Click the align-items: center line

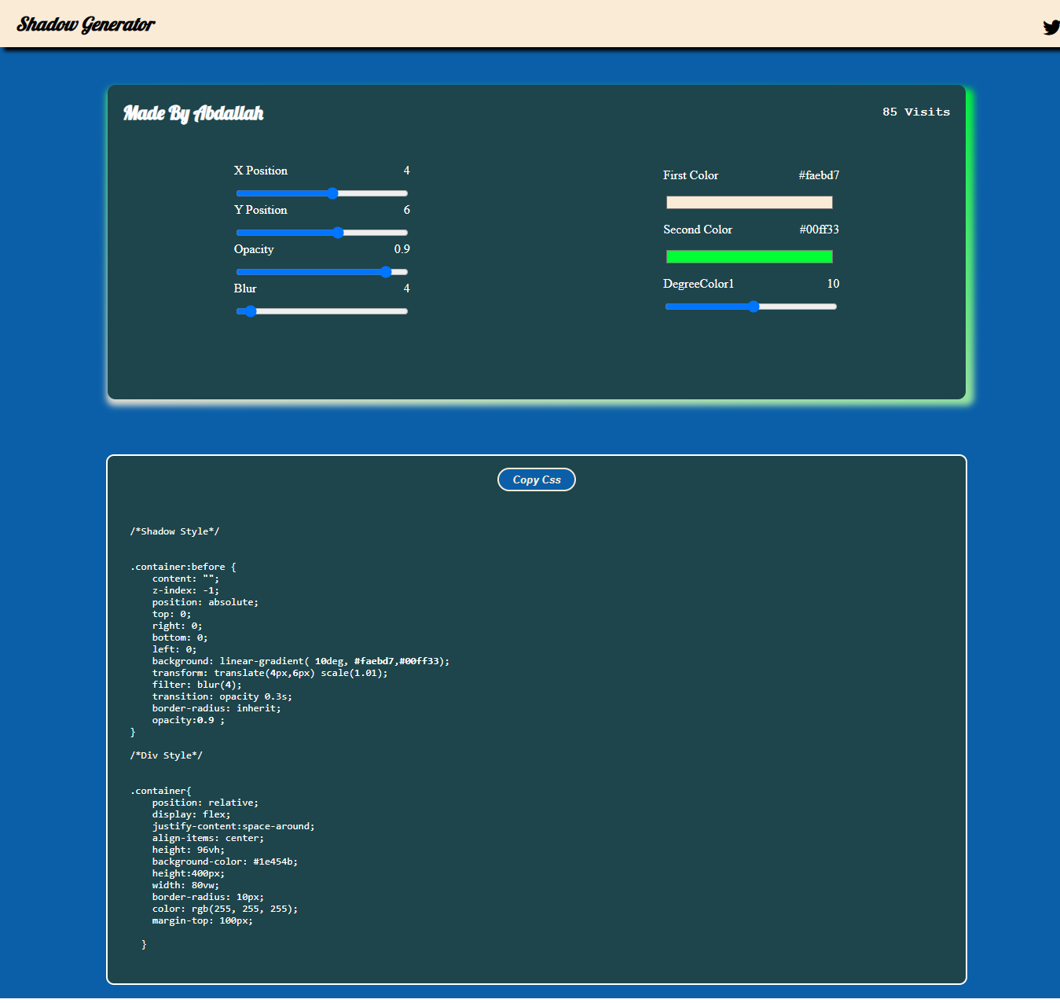[208, 838]
